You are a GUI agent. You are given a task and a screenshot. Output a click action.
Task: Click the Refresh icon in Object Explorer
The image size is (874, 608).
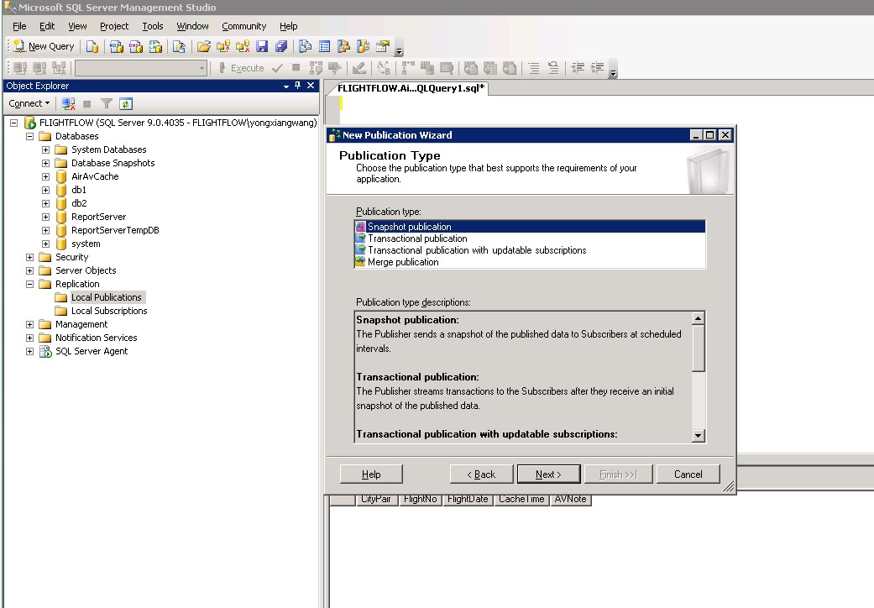point(126,103)
